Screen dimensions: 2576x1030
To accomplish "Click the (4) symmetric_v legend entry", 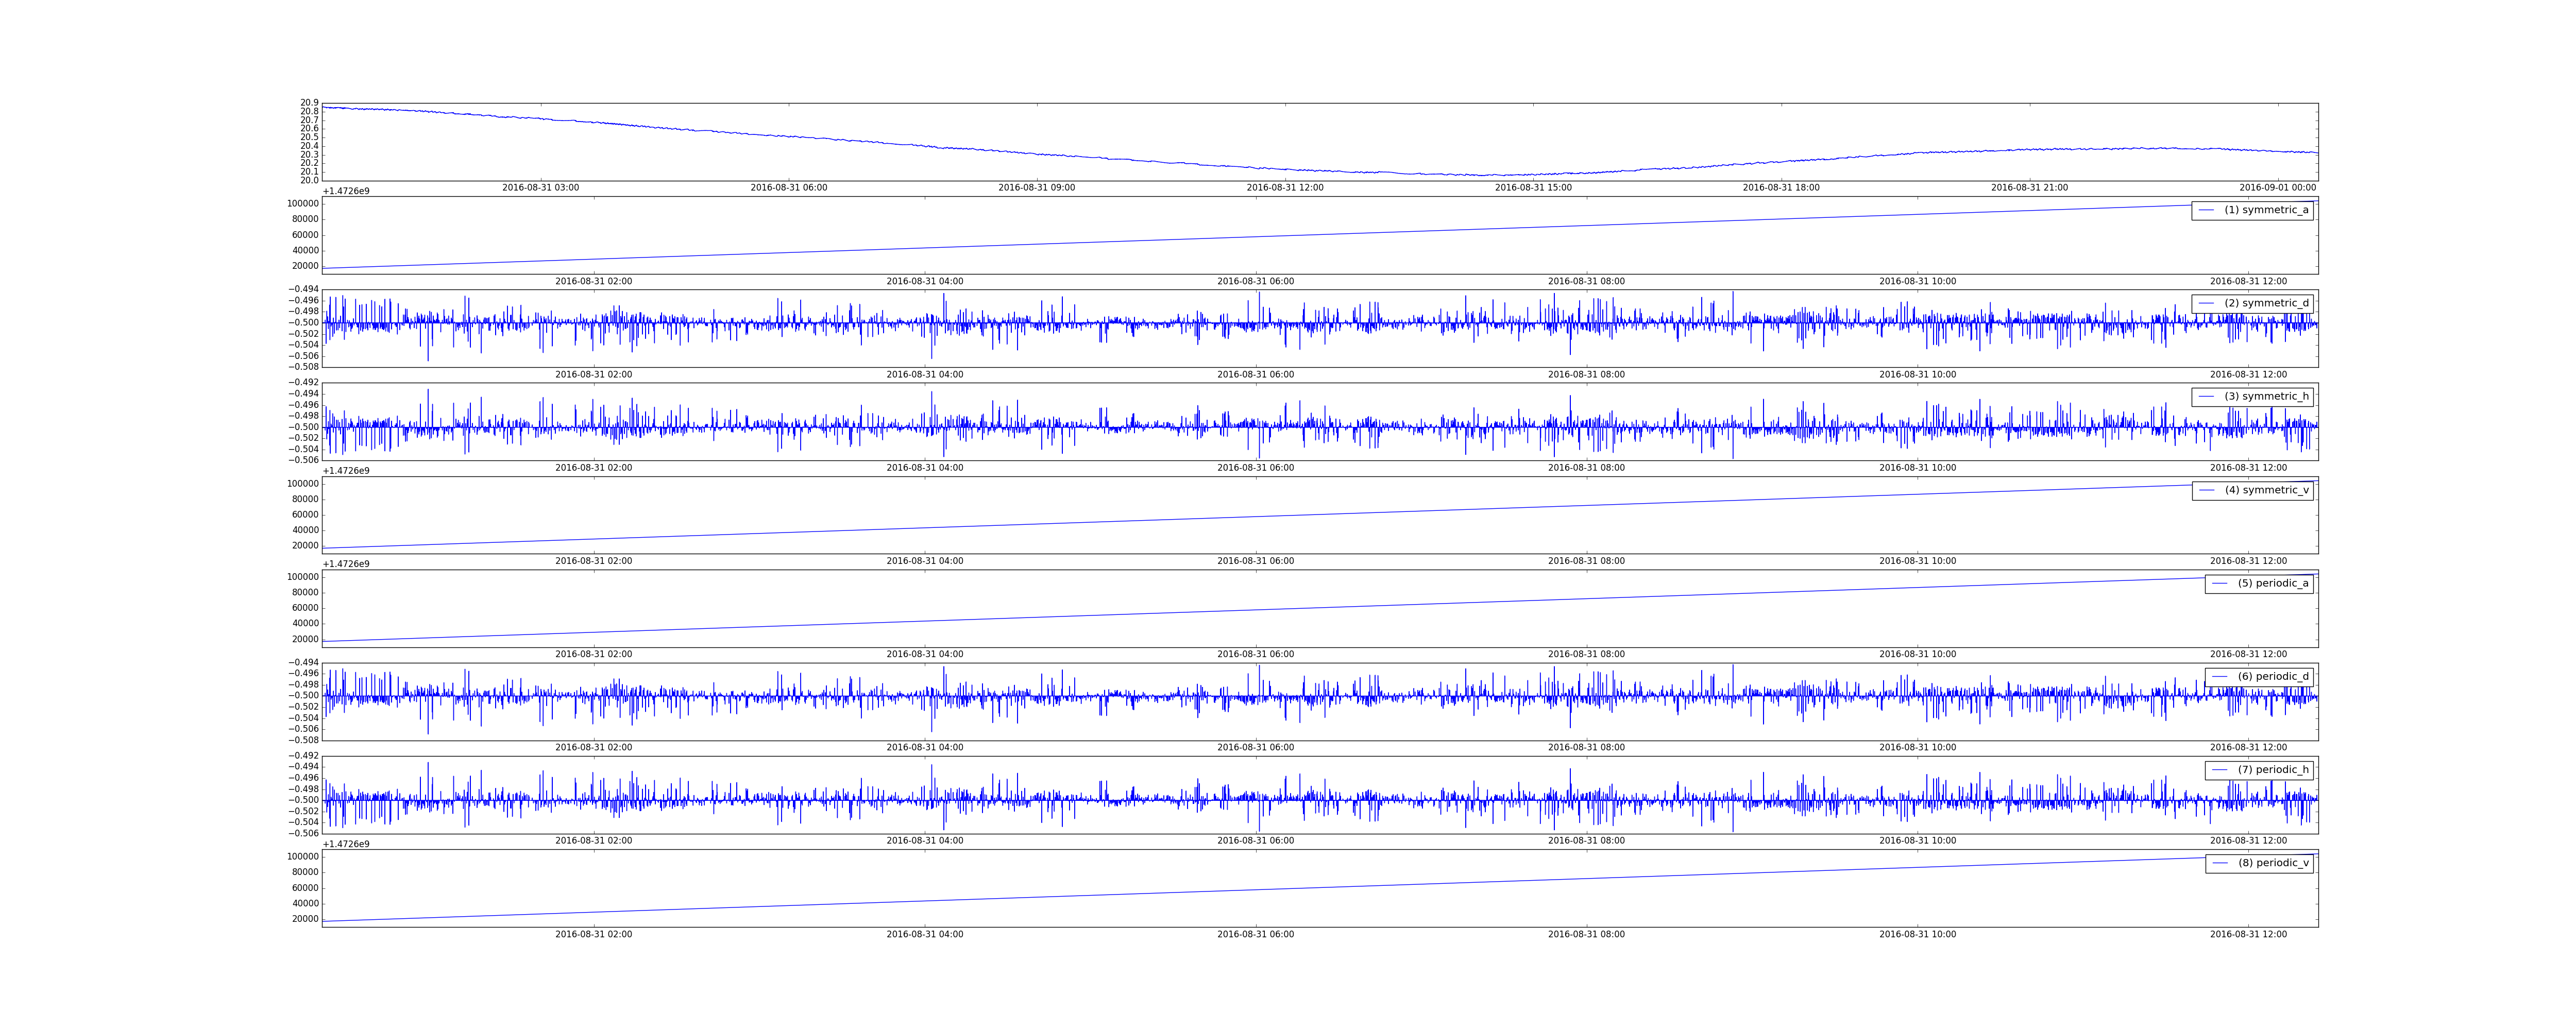I will pos(2252,490).
